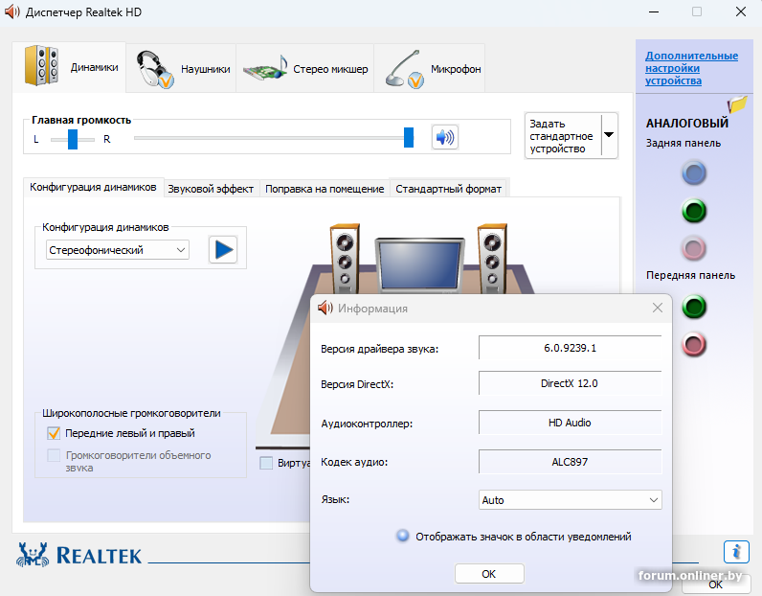Open the Язык Auto dropdown
Image resolution: width=762 pixels, height=596 pixels.
(570, 500)
